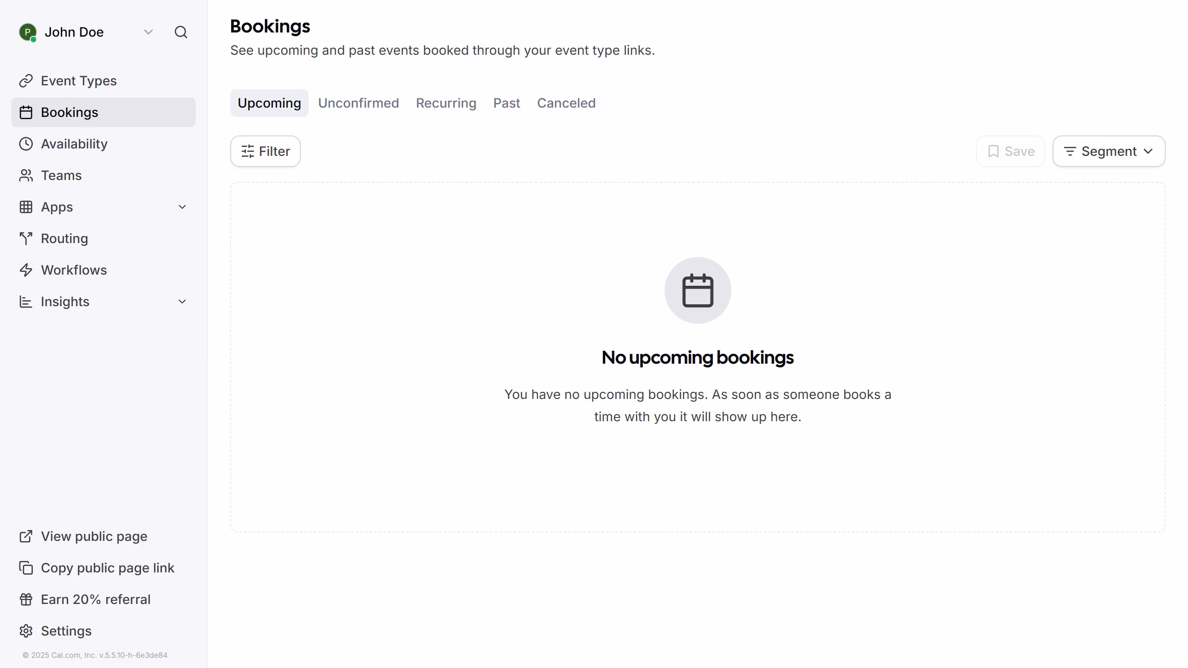Click the Bookings page title
The width and height of the screenshot is (1188, 668).
coord(270,26)
